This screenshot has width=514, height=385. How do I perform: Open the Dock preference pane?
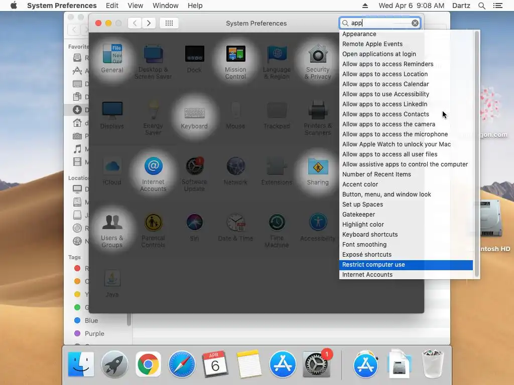[194, 58]
